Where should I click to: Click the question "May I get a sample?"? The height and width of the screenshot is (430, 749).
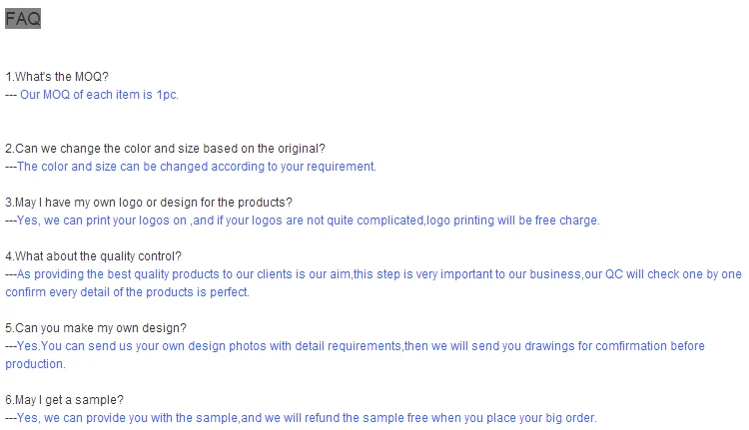[64, 400]
